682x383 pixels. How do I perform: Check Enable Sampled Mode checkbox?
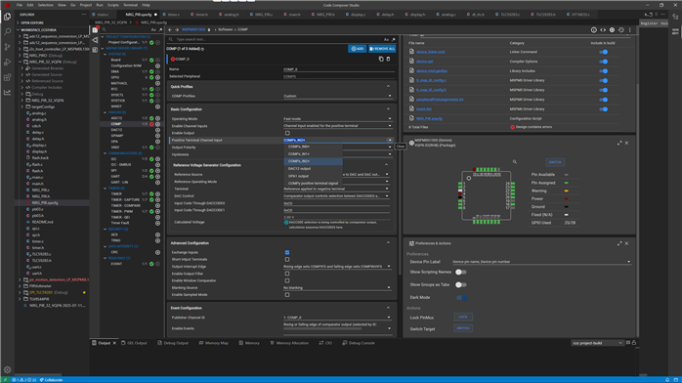(x=287, y=295)
